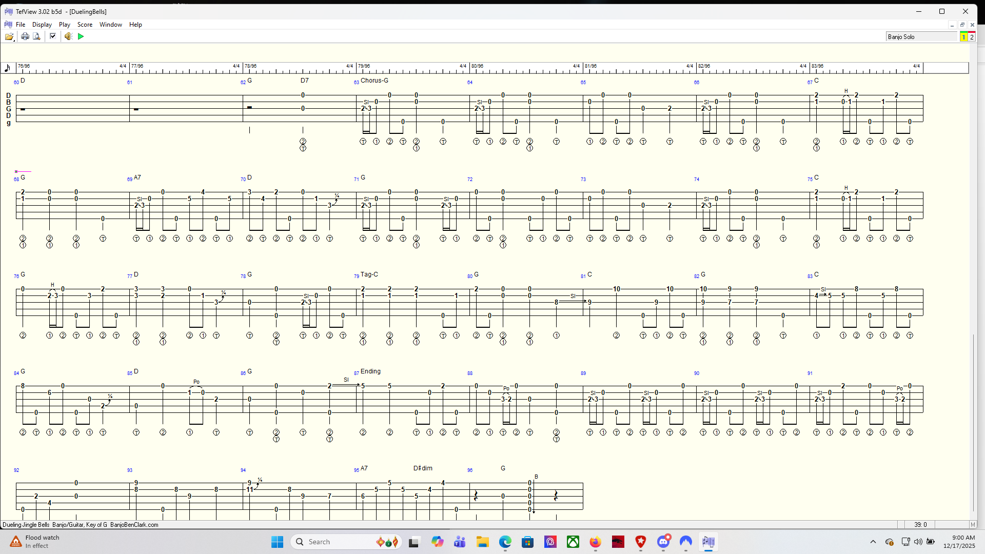Click the Print toolbar icon
Screen dimensions: 985x554
tap(25, 36)
